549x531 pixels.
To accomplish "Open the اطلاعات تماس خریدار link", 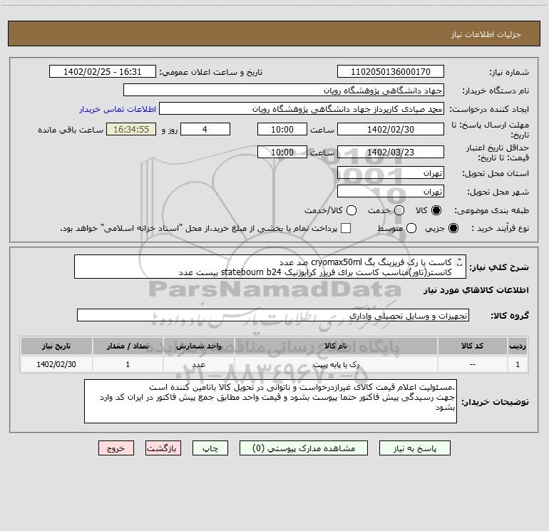I will (118, 109).
